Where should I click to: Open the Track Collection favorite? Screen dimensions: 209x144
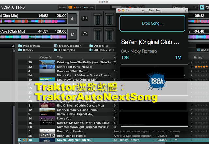68,46
